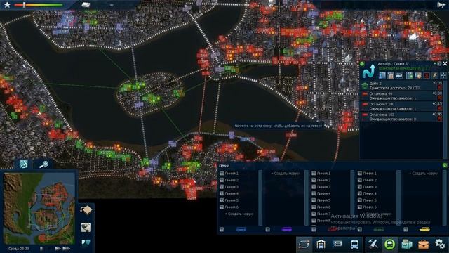This screenshot has width=449, height=253.
Task: Remove Депо 2 with its red X
Action: click(440, 87)
